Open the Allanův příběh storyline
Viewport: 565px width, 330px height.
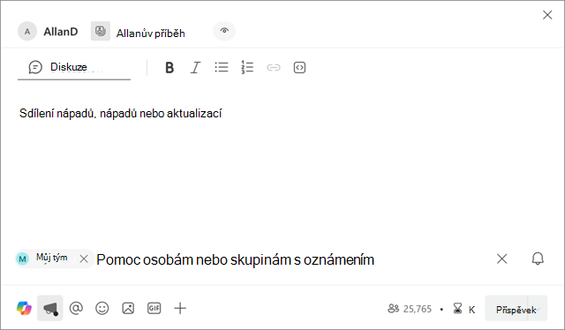(151, 34)
